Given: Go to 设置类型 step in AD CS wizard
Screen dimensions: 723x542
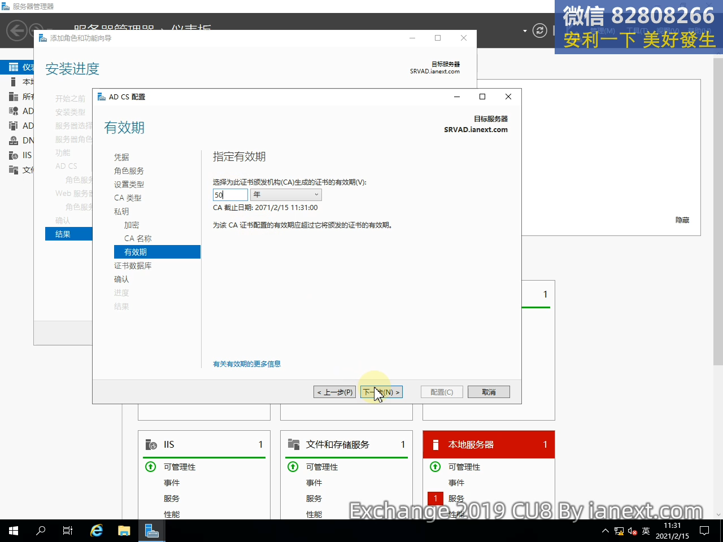Looking at the screenshot, I should coord(129,184).
